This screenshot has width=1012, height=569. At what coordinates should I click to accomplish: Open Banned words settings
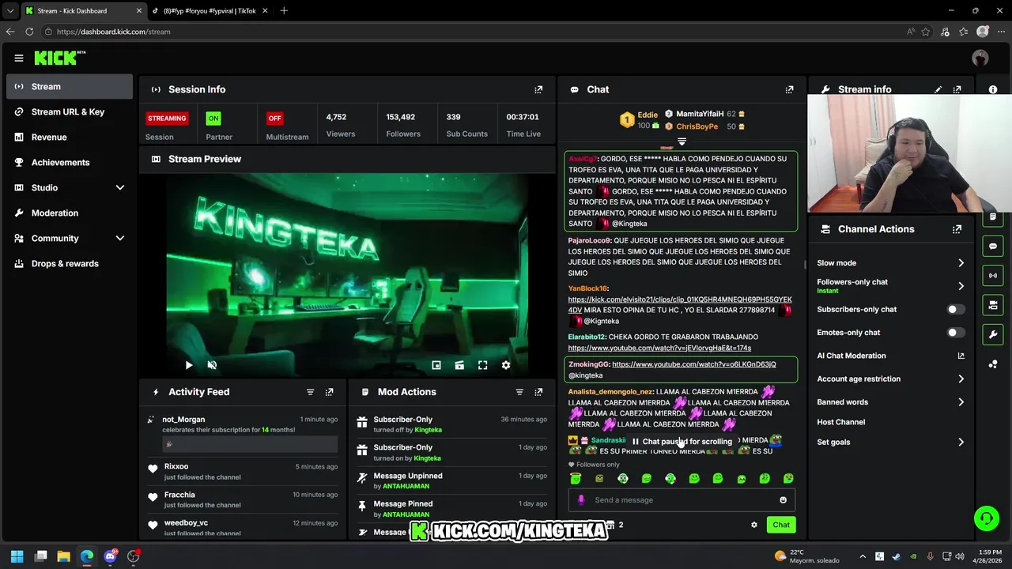(890, 401)
